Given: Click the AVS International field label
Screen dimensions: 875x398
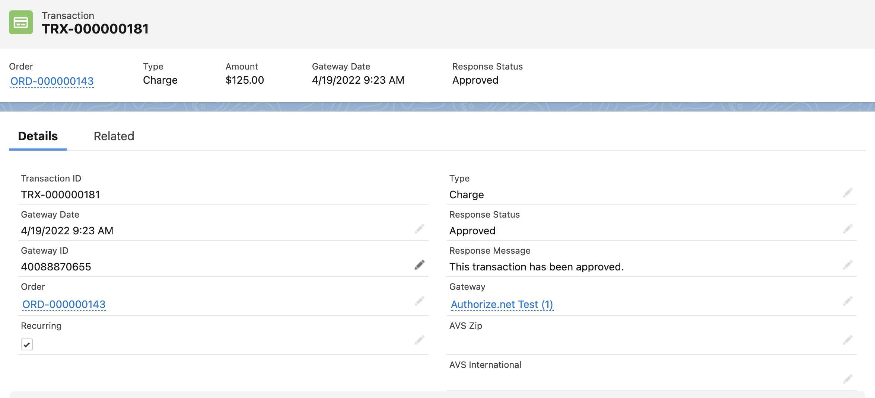Looking at the screenshot, I should pos(485,365).
